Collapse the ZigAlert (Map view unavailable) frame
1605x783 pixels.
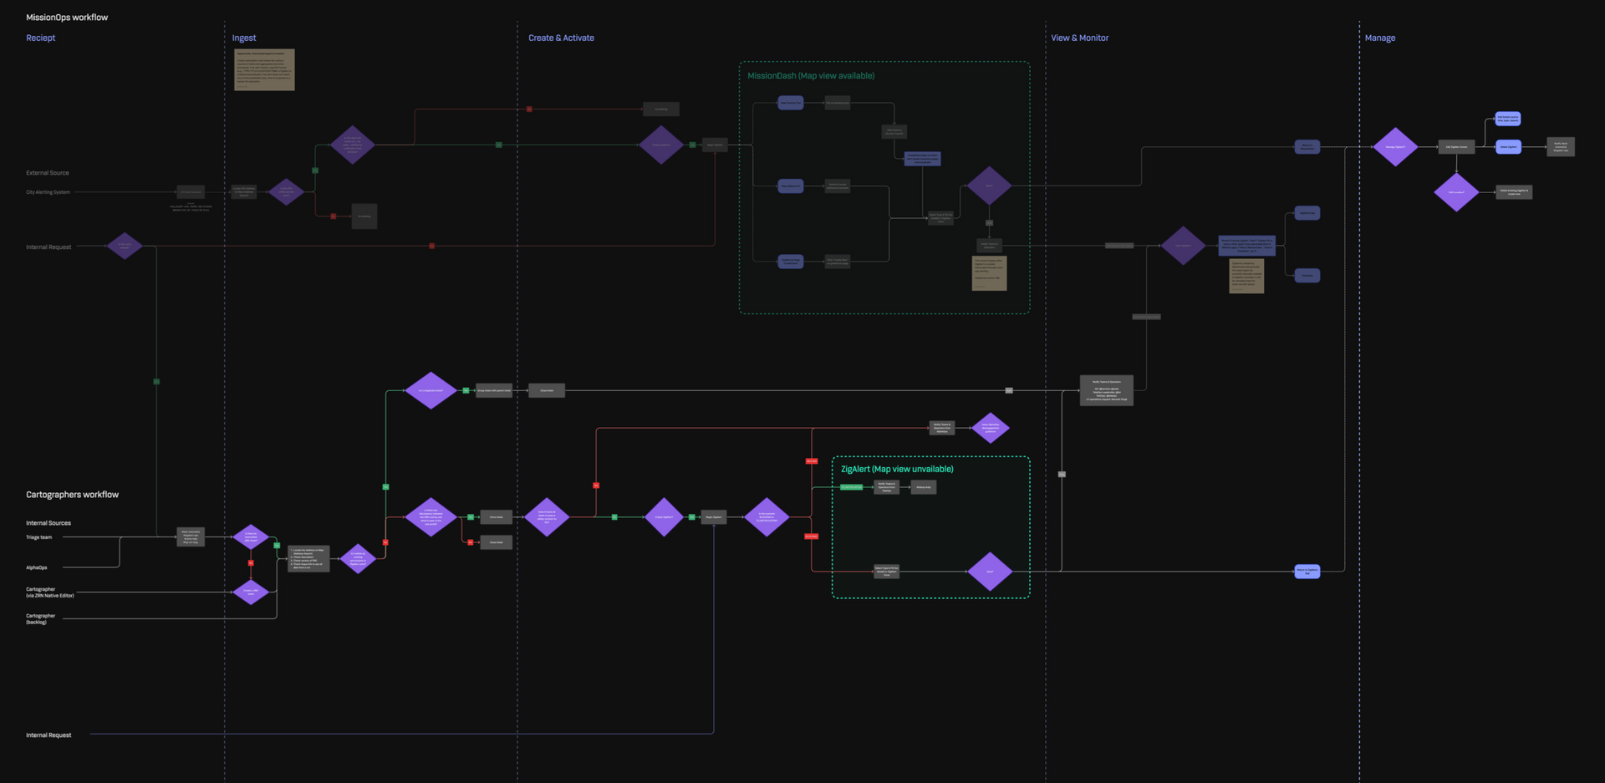(x=897, y=469)
